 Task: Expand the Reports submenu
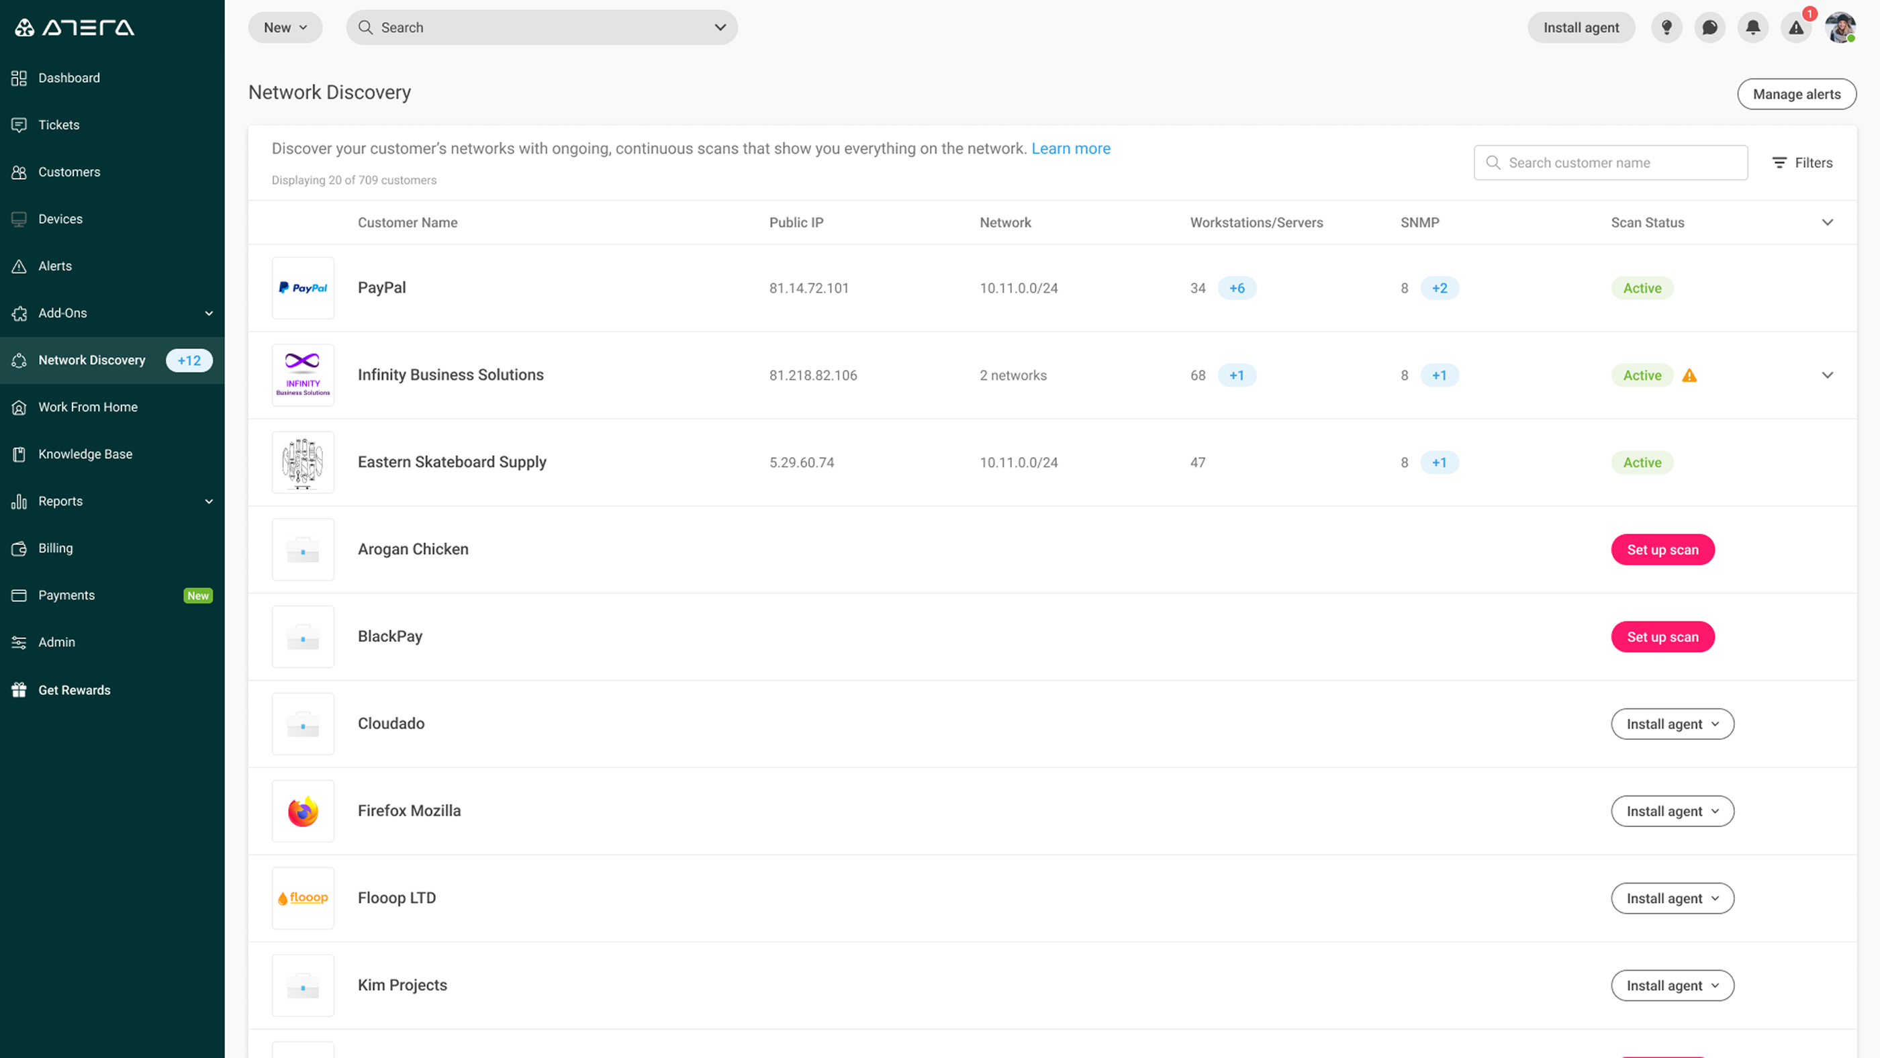[209, 502]
